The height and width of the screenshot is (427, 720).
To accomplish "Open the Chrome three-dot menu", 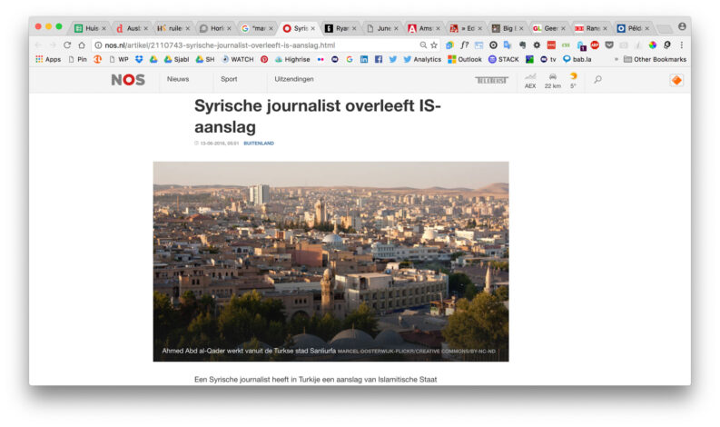I will coord(682,45).
